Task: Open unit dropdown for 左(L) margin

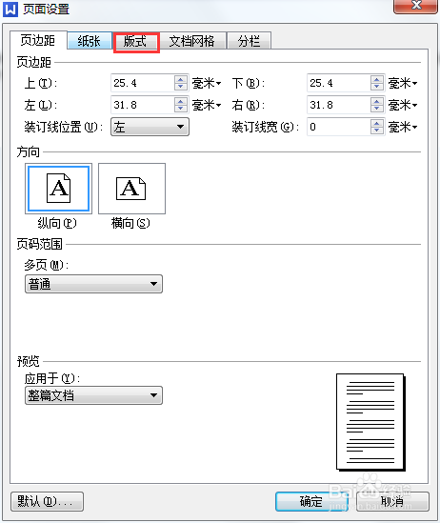Action: pos(207,105)
